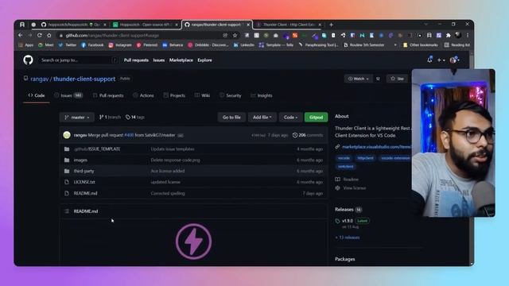Image resolution: width=509 pixels, height=286 pixels.
Task: Expand the Add file dropdown
Action: (x=262, y=117)
